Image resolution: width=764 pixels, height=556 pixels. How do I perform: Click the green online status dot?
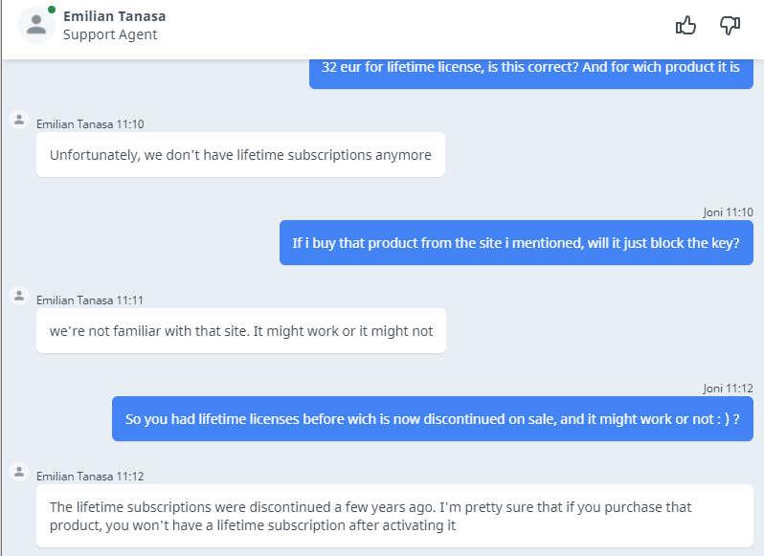point(52,11)
